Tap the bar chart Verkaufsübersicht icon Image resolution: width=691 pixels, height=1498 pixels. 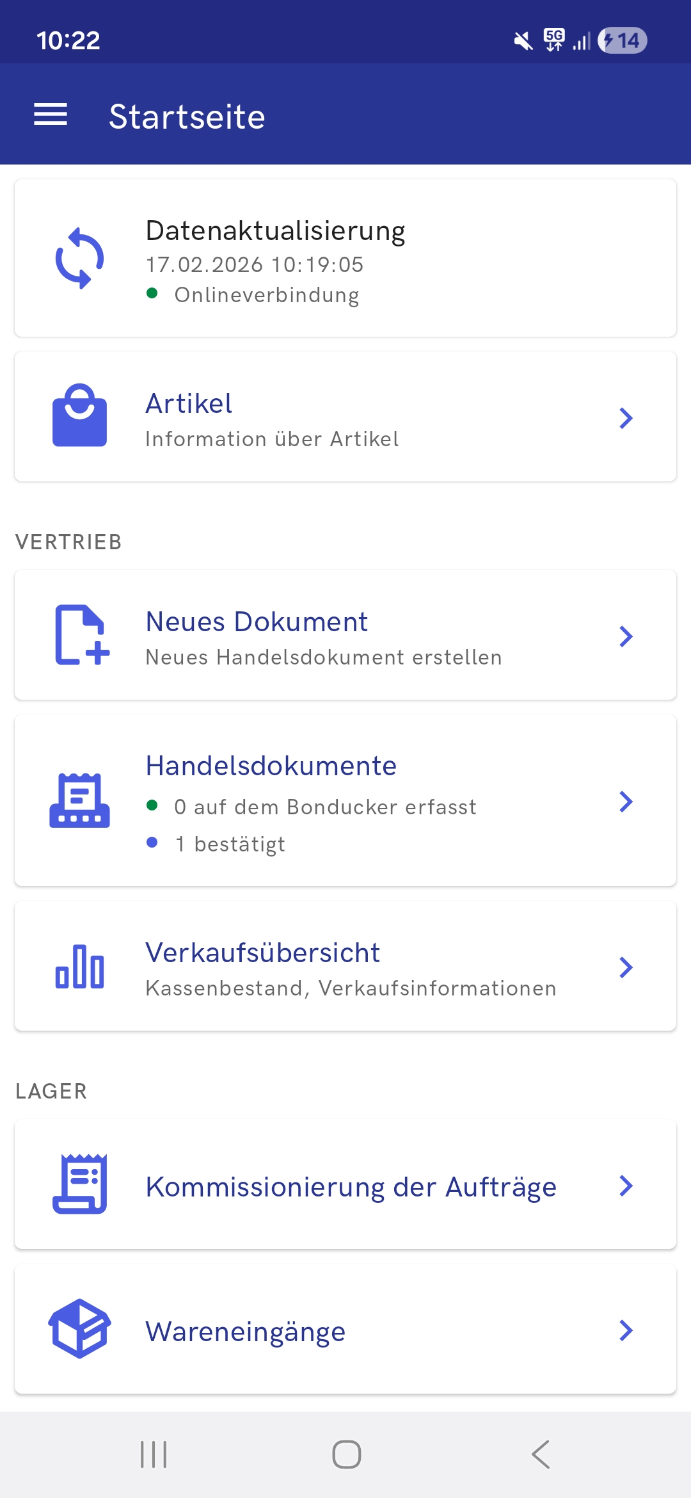[x=79, y=966]
